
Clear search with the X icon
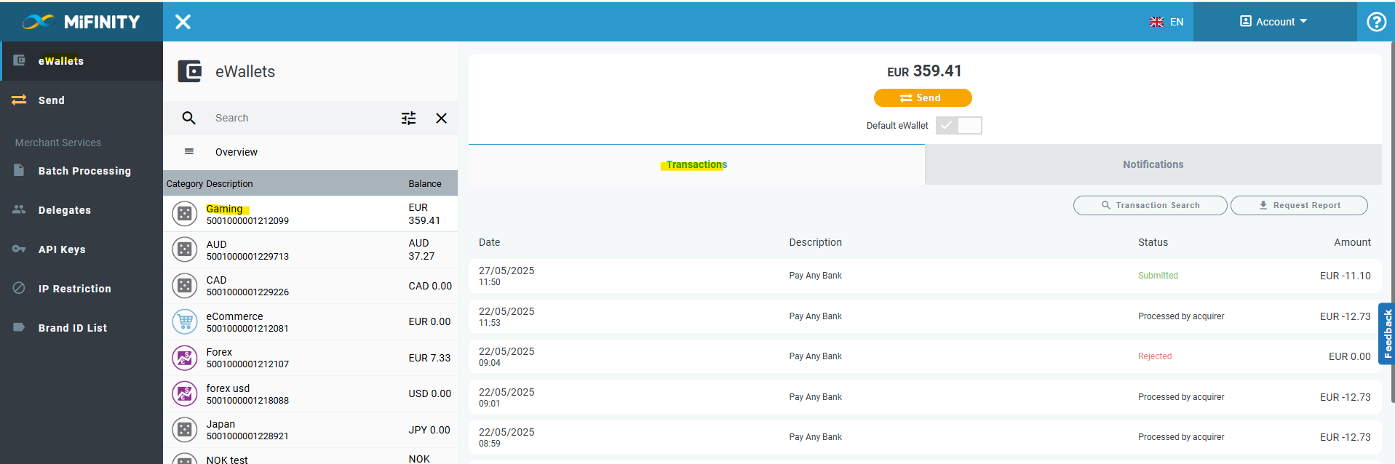coord(441,118)
